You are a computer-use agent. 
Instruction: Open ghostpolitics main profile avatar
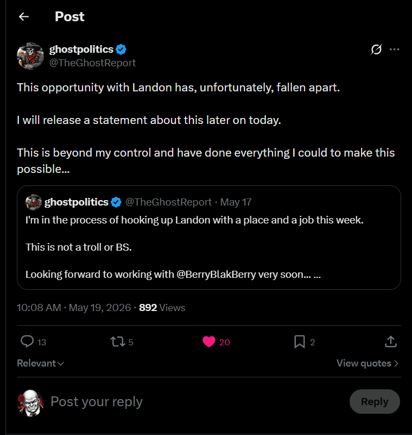click(x=30, y=56)
